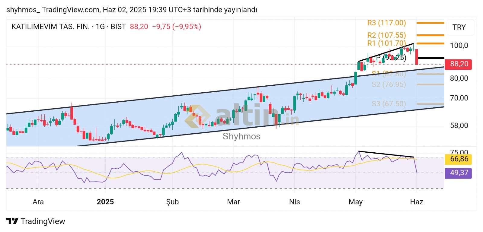The width and height of the screenshot is (483, 232).
Task: Click the Haz month label
Action: tap(416, 202)
